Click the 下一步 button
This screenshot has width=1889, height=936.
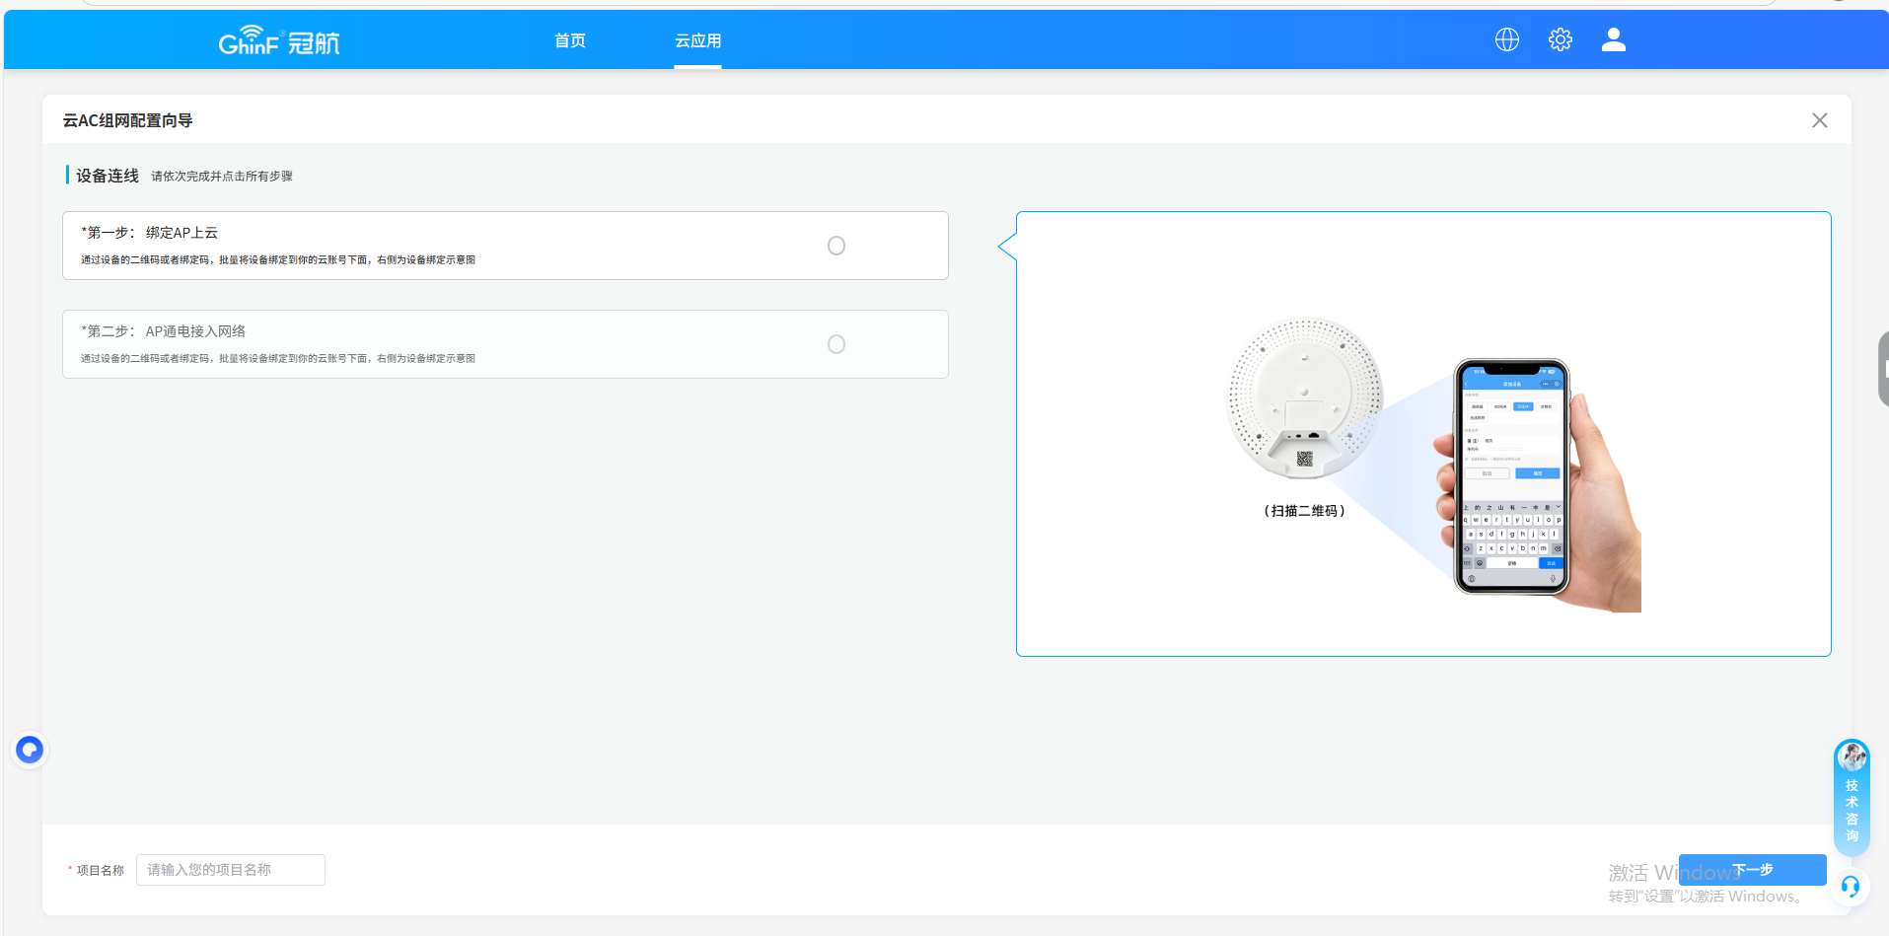pyautogui.click(x=1752, y=870)
